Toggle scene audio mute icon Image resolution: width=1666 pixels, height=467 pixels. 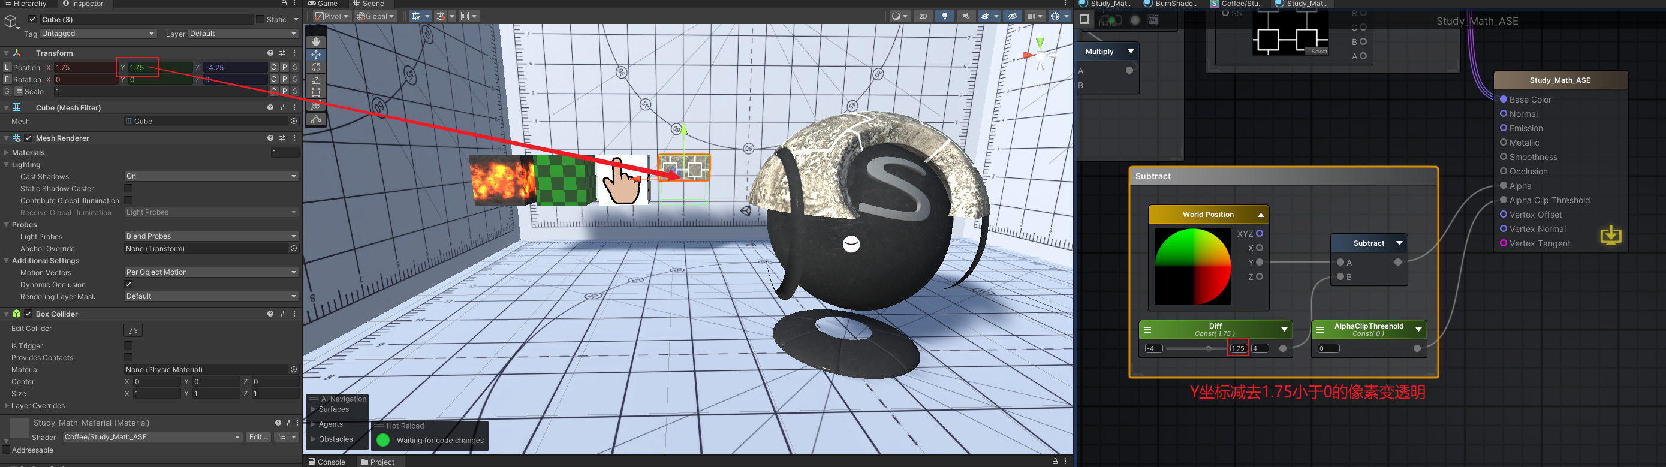pyautogui.click(x=966, y=16)
